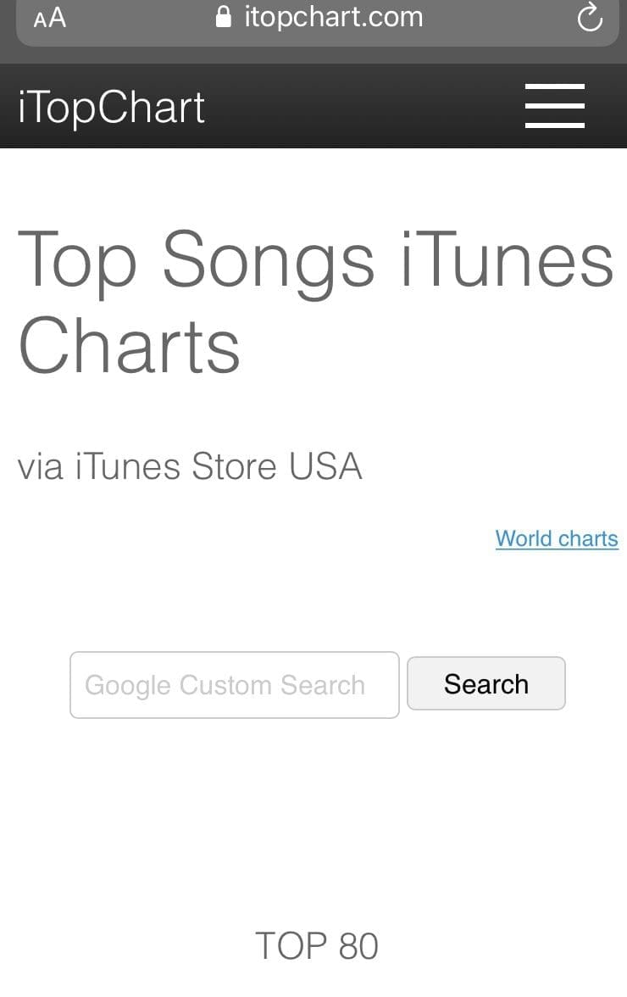Viewport: 627px width, 997px height.
Task: Select the itopchart.com address text
Action: tap(334, 17)
